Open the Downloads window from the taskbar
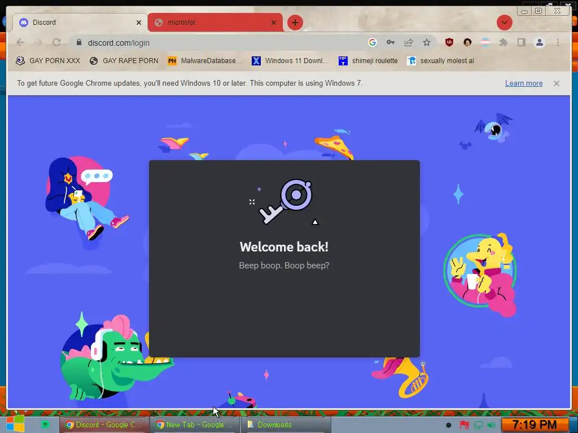Image resolution: width=578 pixels, height=433 pixels. coord(285,425)
